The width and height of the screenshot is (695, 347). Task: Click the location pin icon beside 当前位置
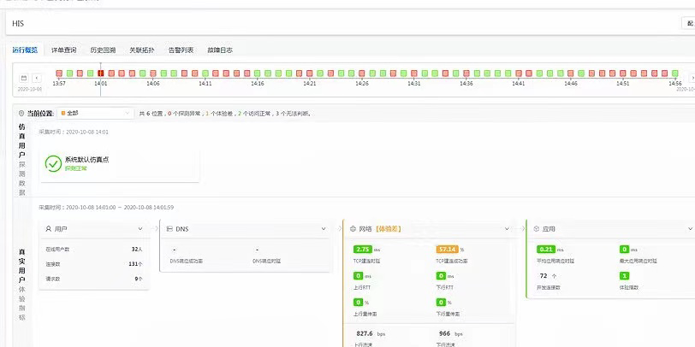pyautogui.click(x=21, y=113)
